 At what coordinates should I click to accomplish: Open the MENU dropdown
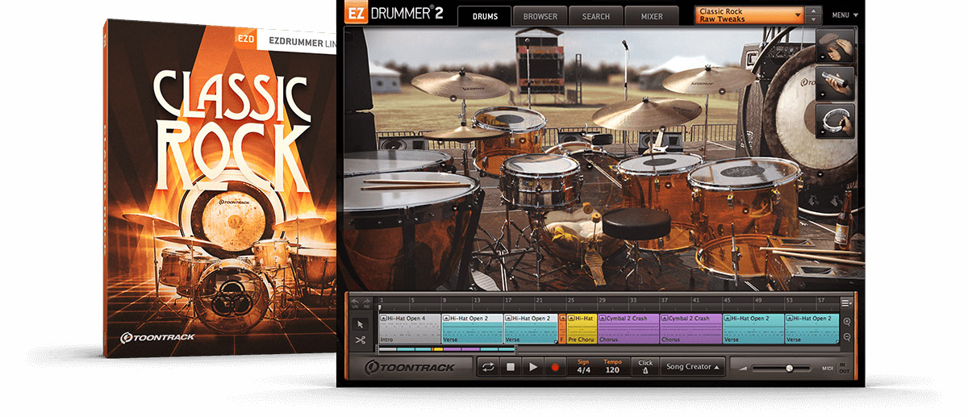point(845,15)
